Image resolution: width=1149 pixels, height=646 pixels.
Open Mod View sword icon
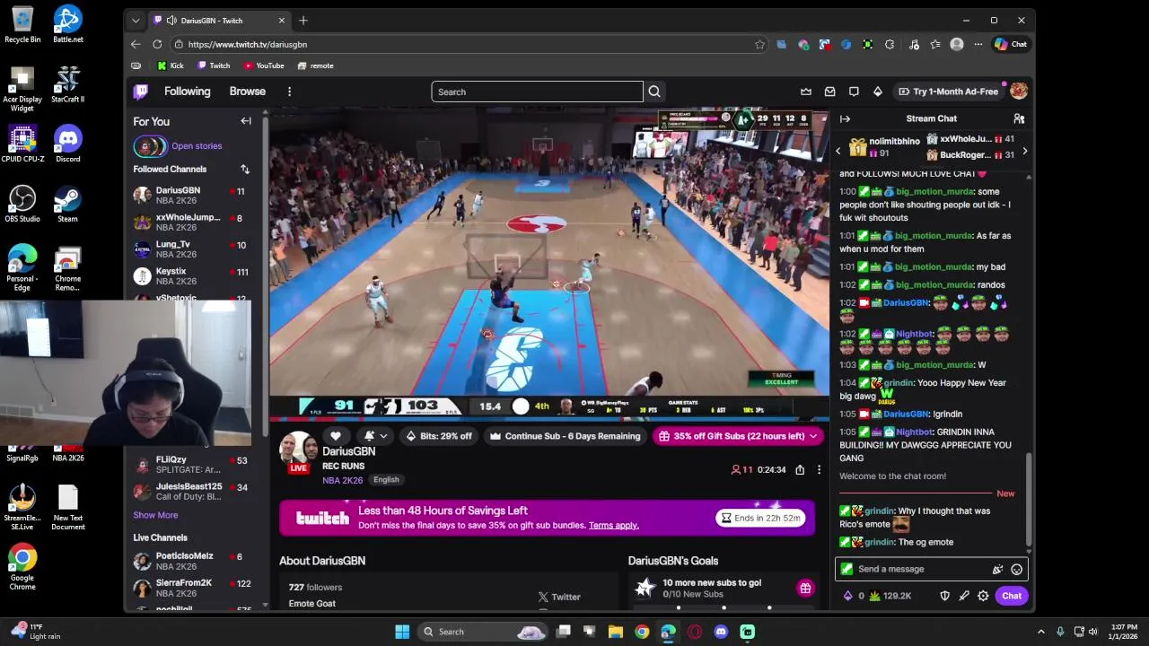pos(964,596)
